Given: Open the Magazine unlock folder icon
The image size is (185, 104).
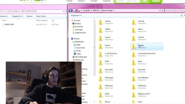Looking at the screenshot, I should click(x=134, y=95).
